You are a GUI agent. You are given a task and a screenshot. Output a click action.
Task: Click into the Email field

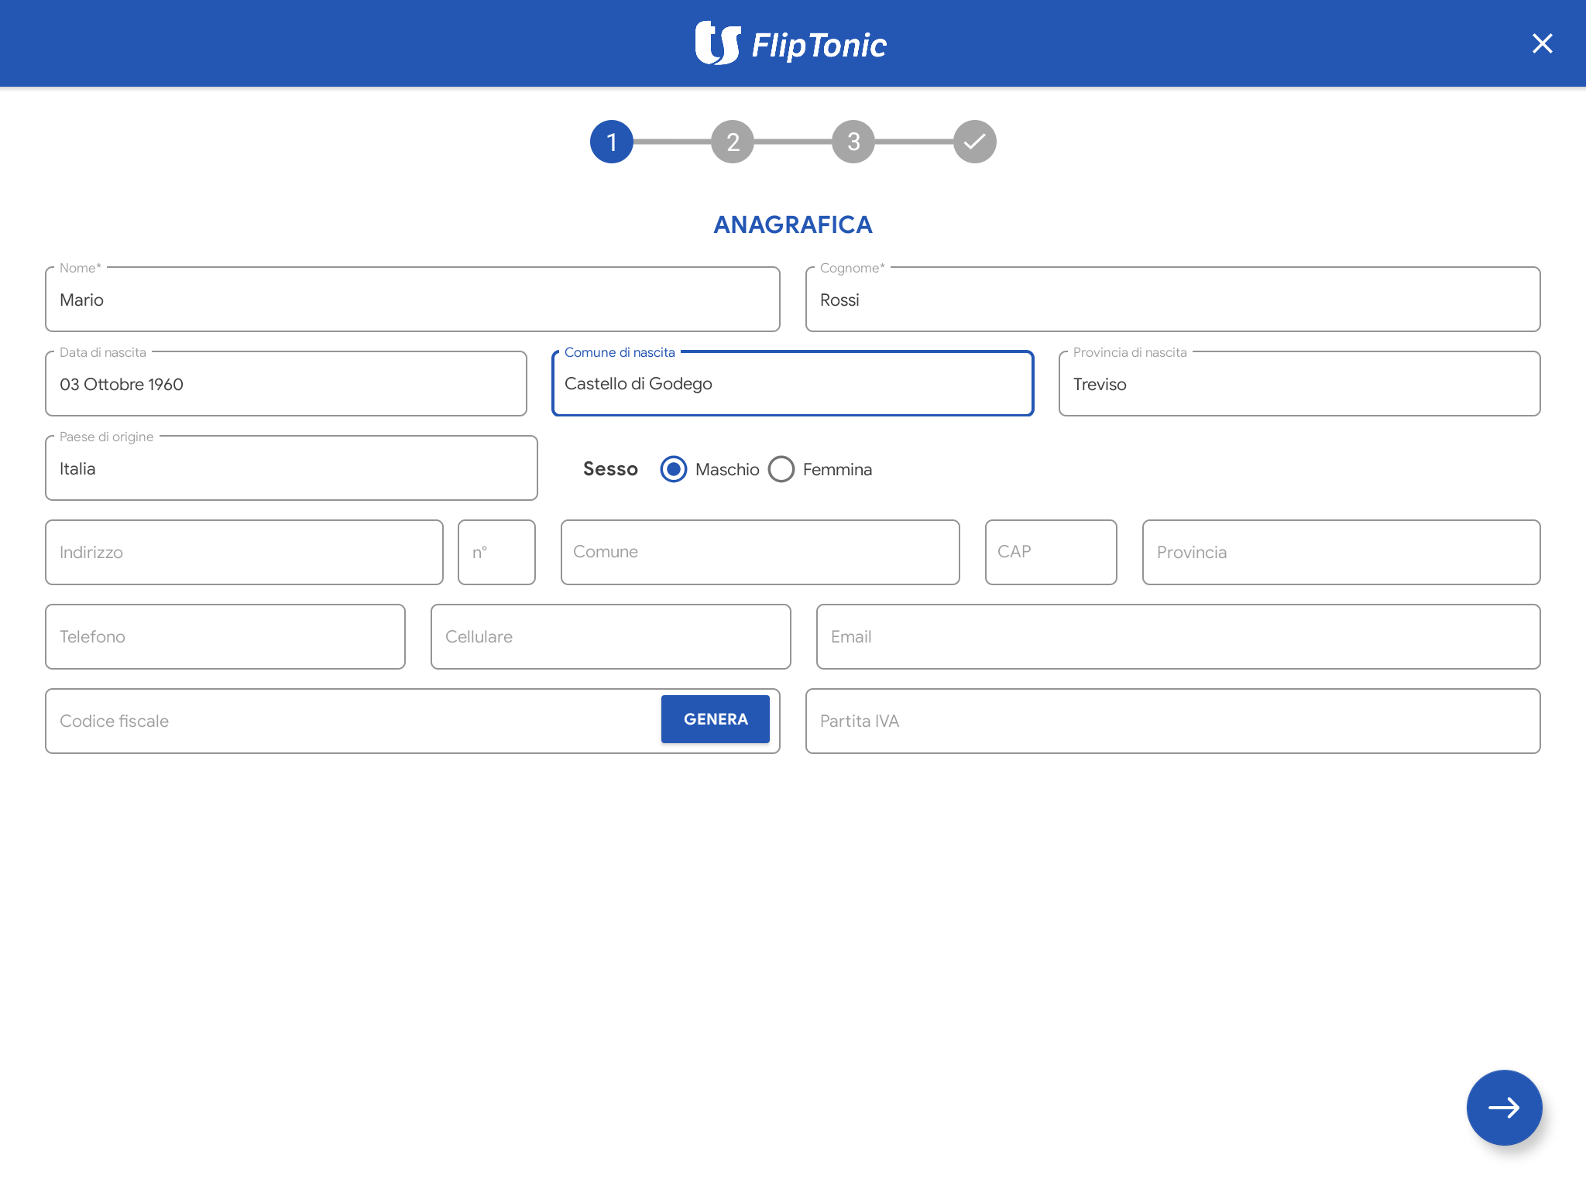tap(1177, 636)
